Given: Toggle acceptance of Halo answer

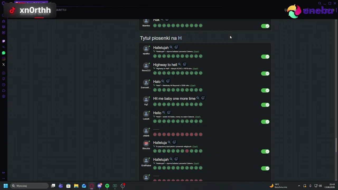Looking at the screenshot, I should pos(265,90).
